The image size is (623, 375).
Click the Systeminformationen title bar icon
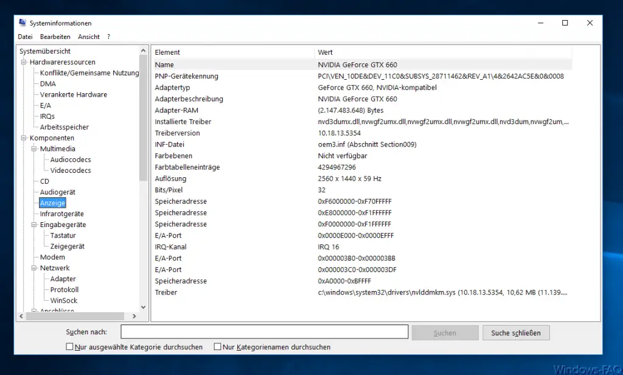21,23
